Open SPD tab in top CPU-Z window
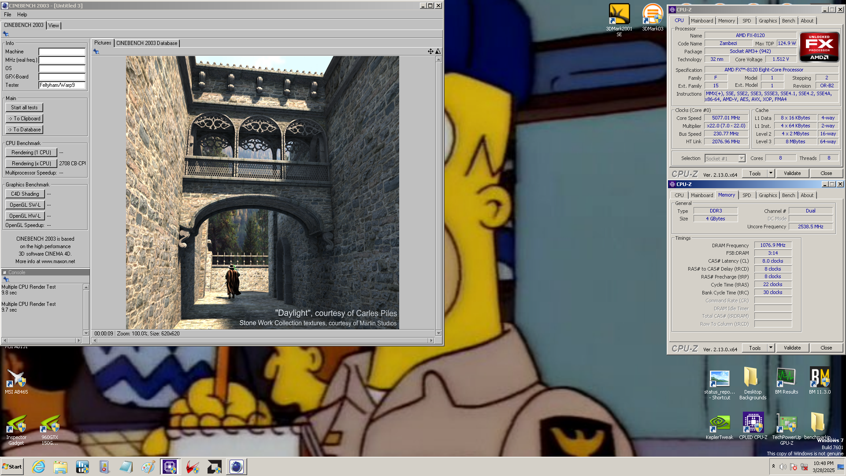 point(747,21)
